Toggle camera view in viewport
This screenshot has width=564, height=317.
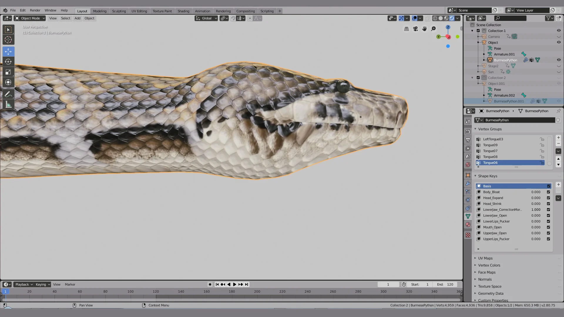pos(415,29)
